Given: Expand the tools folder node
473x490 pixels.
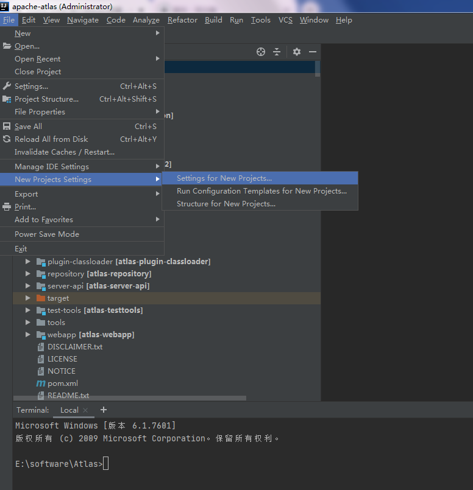Looking at the screenshot, I should (x=28, y=322).
